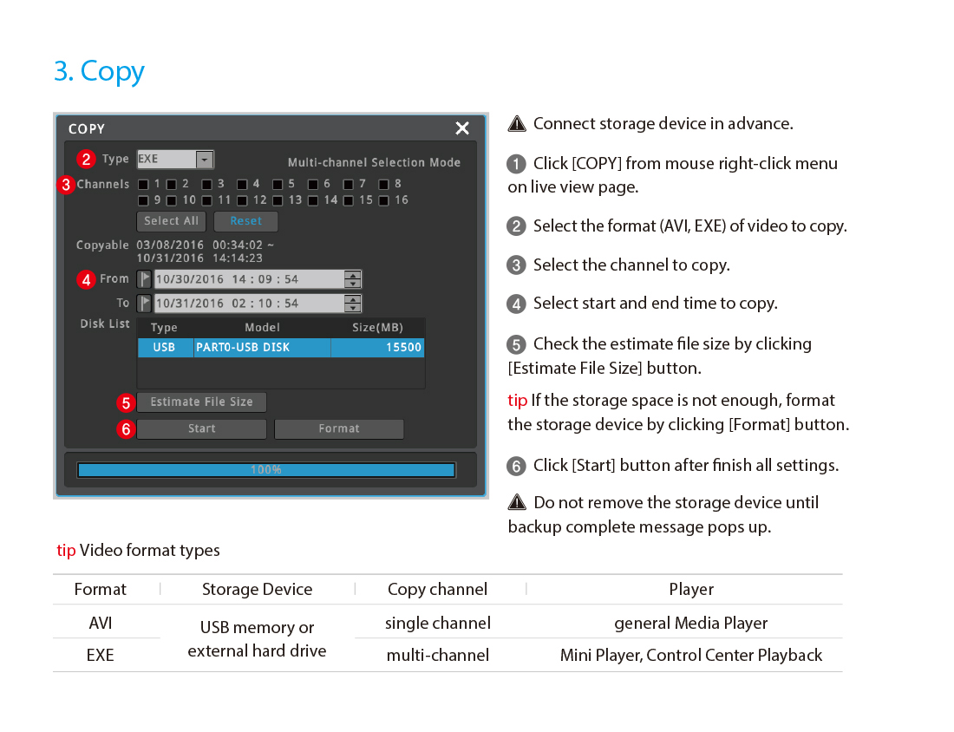Click the Multi-channel Selection Mode label

pos(374,162)
